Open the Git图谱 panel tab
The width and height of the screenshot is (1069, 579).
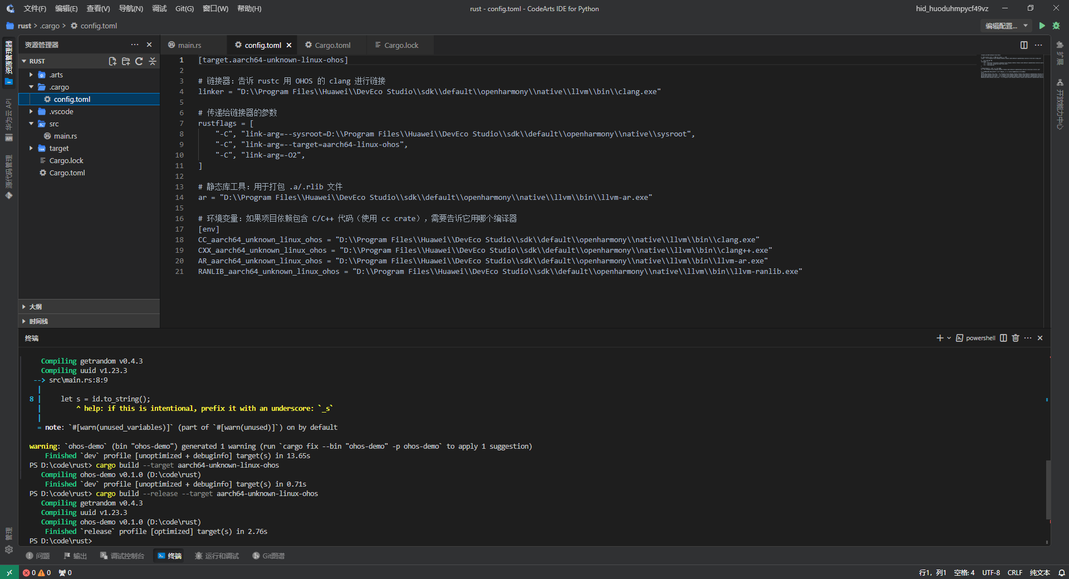coord(268,556)
